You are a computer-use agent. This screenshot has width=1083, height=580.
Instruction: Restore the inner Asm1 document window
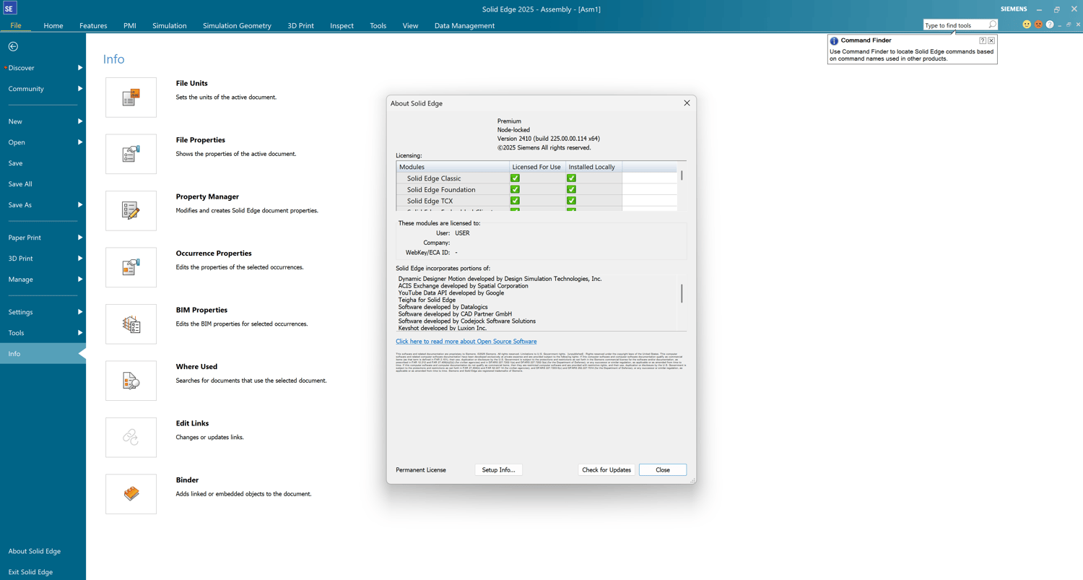point(1069,25)
